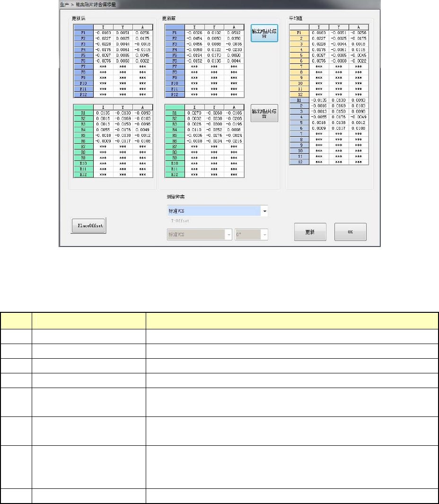Select 0.0135 cell in 更新后 R1 row
The width and height of the screenshot is (439, 504).
[103, 113]
